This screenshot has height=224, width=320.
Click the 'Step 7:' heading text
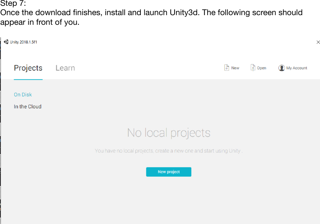point(13,3)
